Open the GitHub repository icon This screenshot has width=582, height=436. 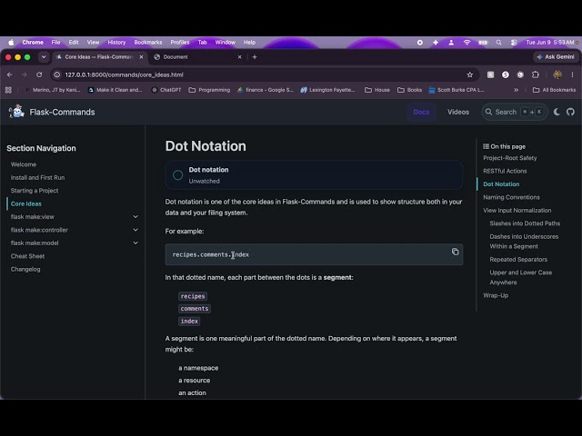(570, 112)
